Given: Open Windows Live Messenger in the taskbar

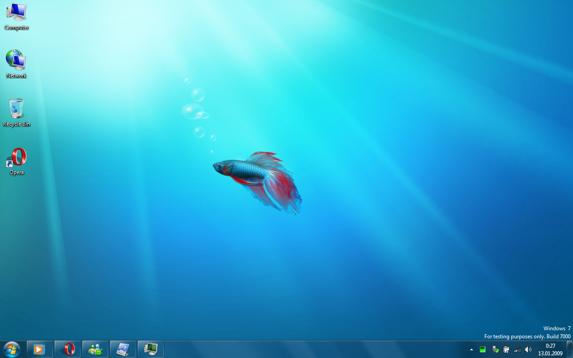Looking at the screenshot, I should pyautogui.click(x=95, y=349).
